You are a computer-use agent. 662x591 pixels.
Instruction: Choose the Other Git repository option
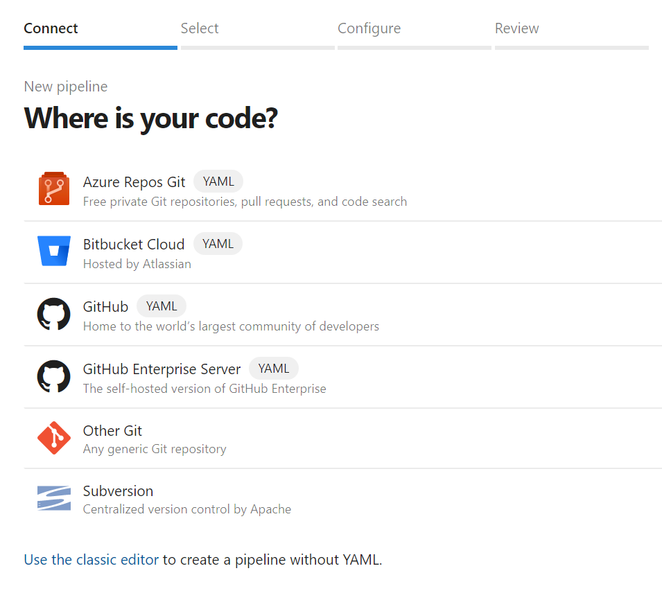pyautogui.click(x=112, y=431)
